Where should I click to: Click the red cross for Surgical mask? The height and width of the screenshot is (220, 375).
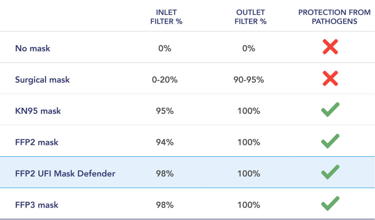[330, 78]
